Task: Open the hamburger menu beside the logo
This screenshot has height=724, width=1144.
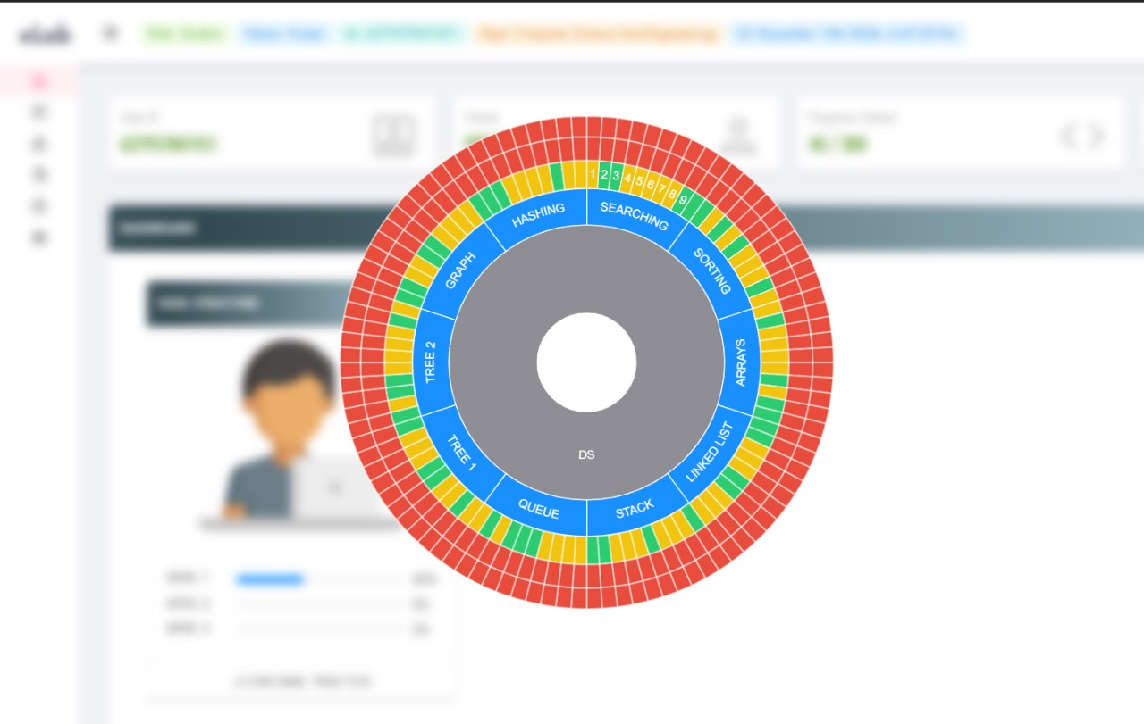Action: (110, 34)
